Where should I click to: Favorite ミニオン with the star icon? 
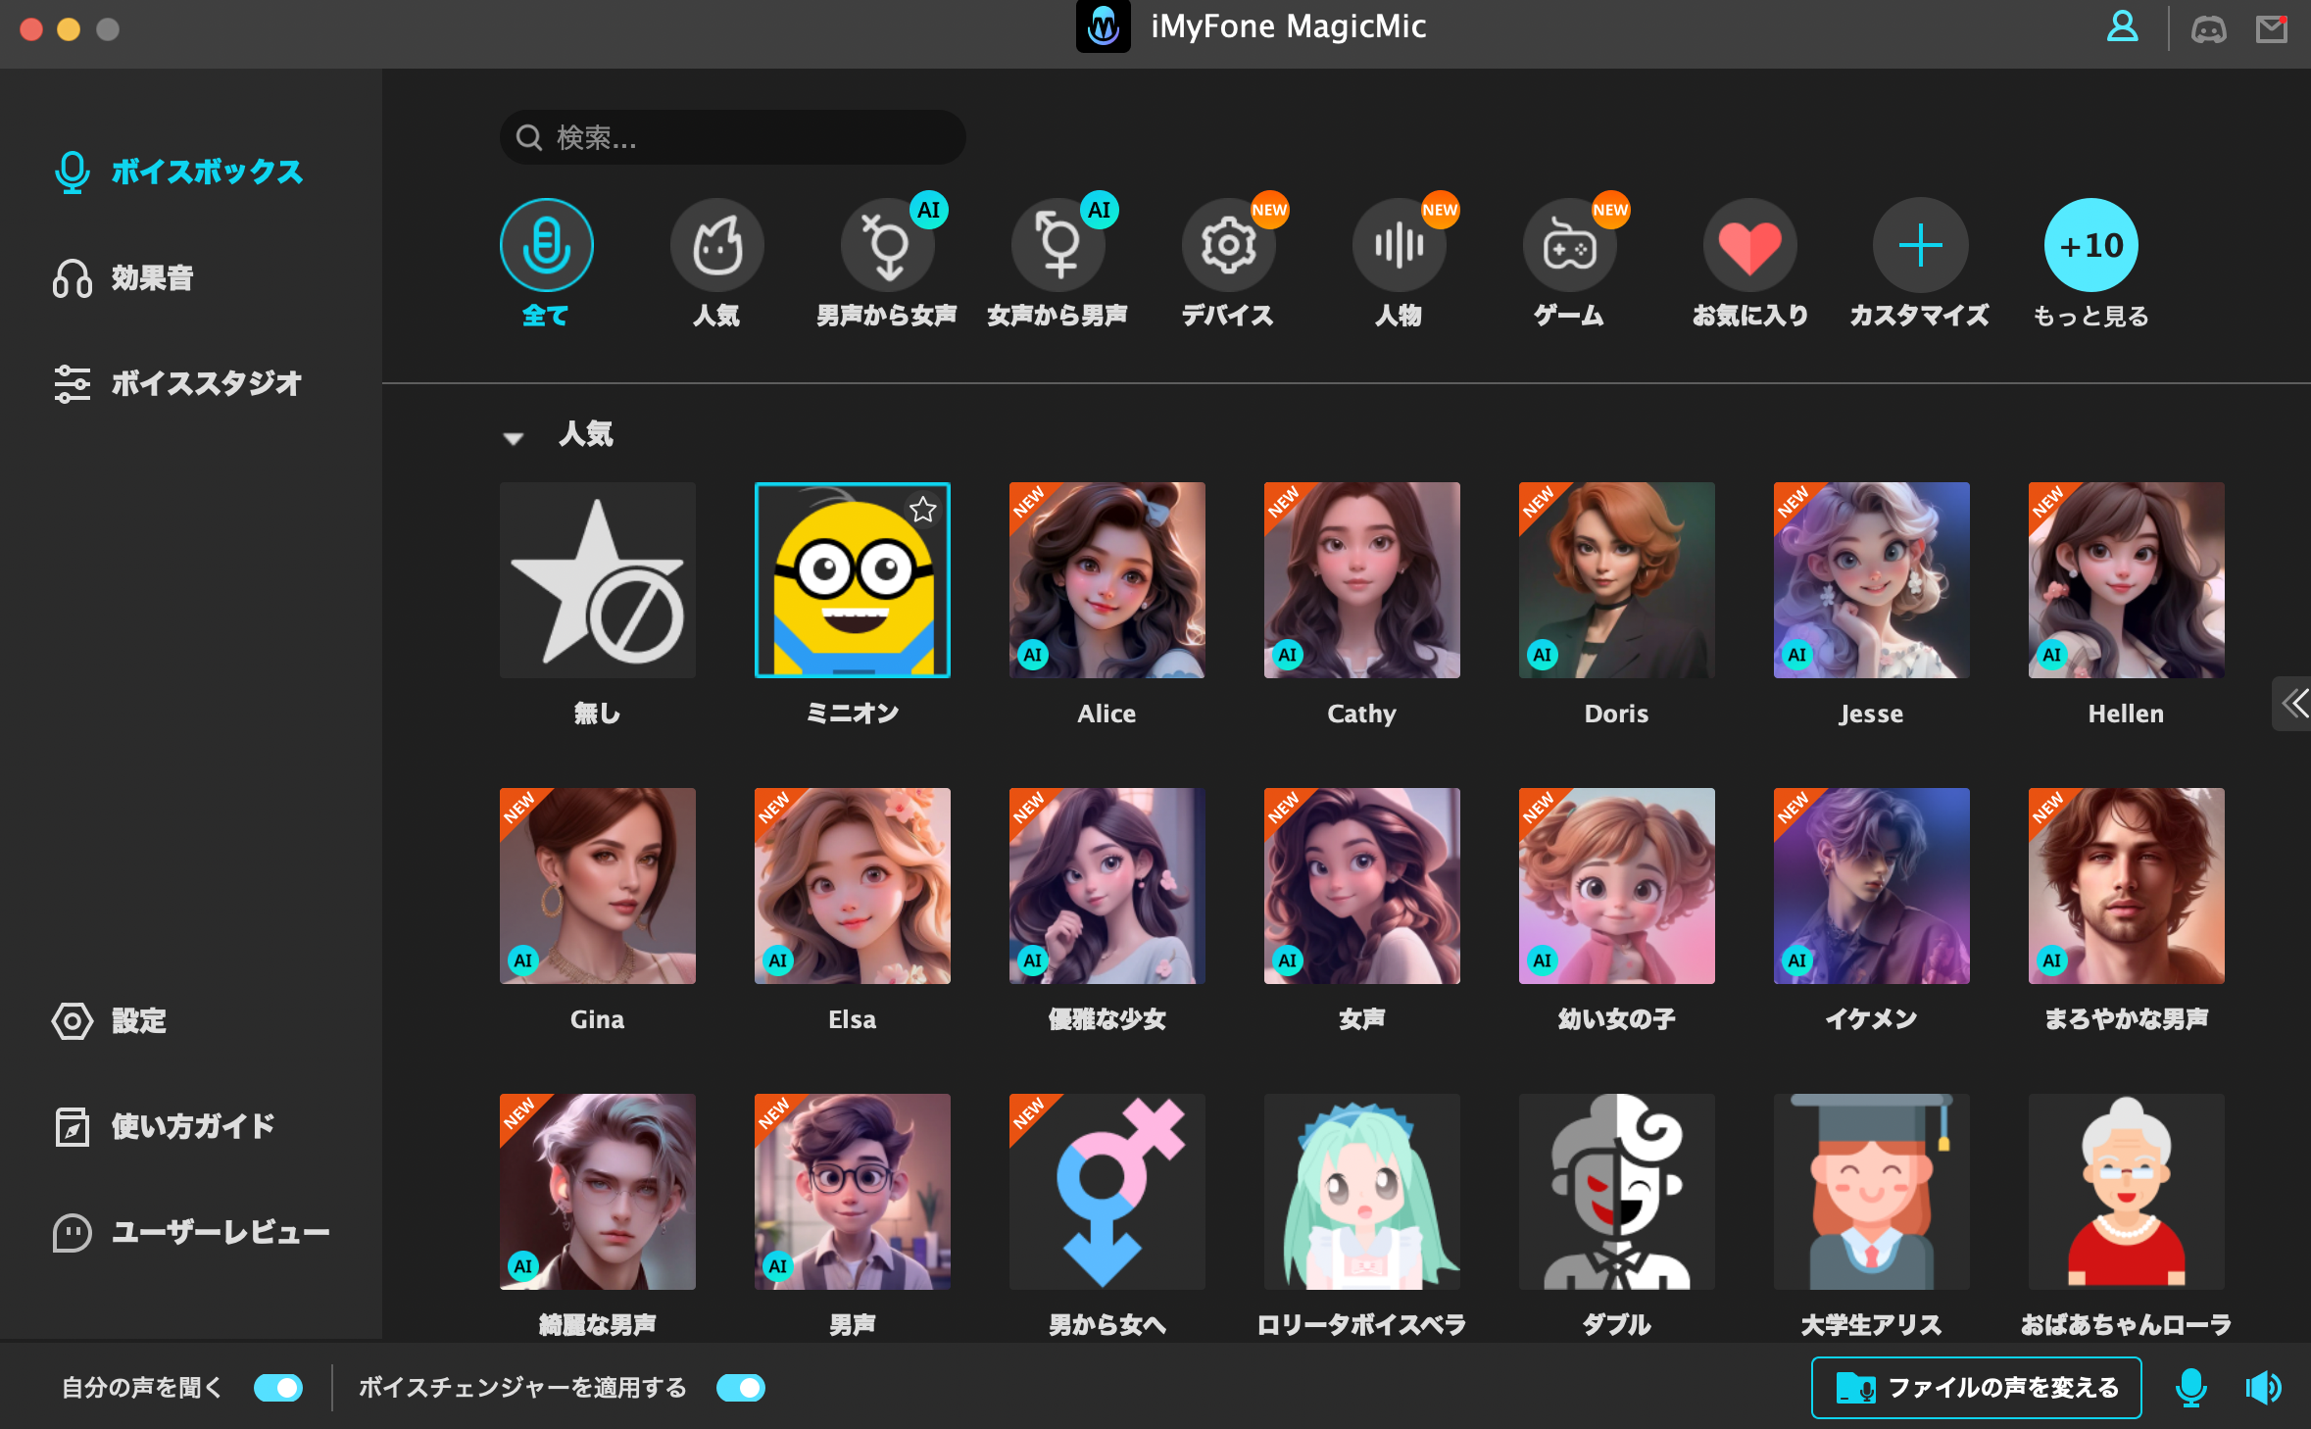coord(923,510)
